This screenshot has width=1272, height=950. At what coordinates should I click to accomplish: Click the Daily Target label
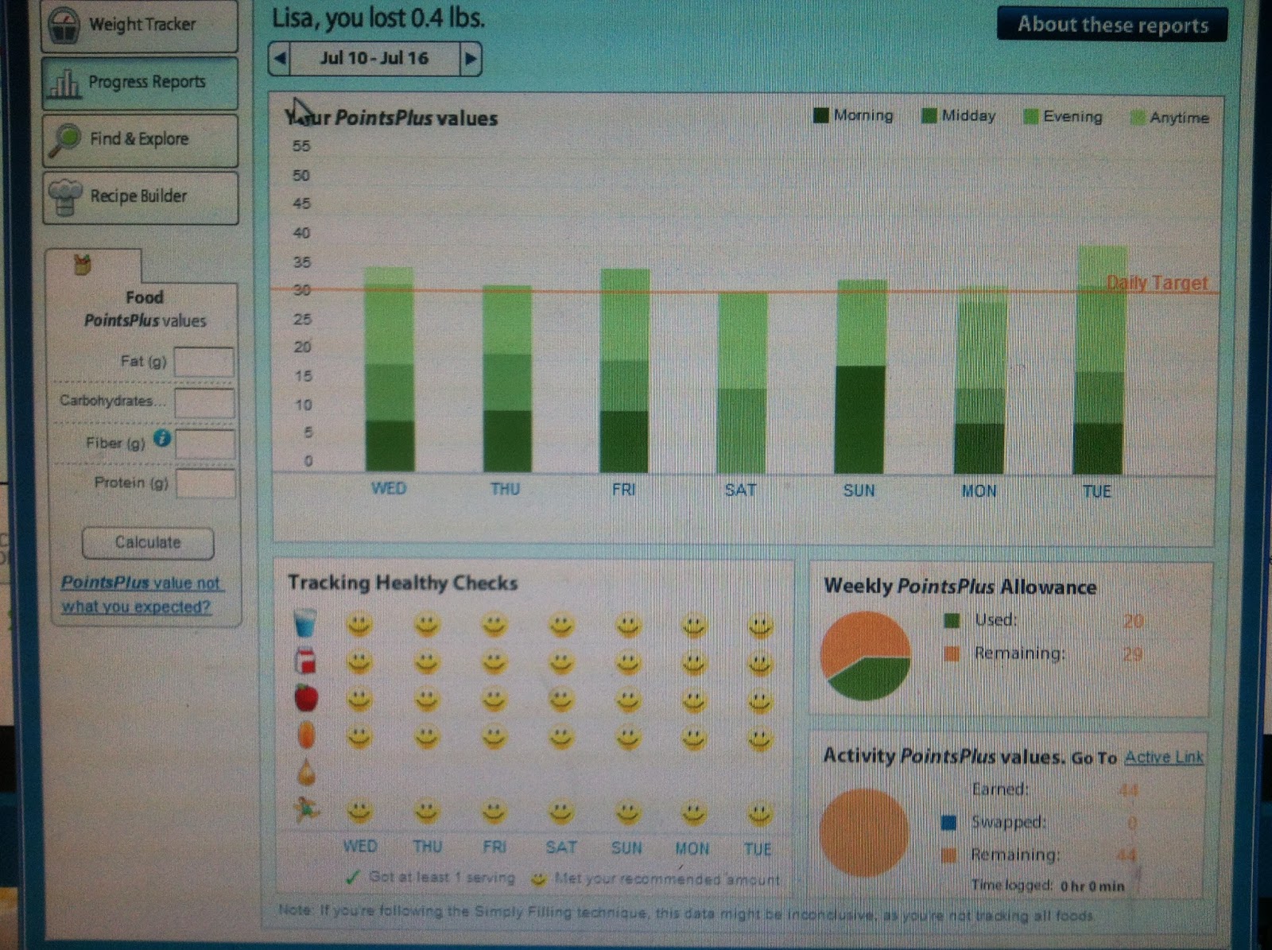[1158, 283]
